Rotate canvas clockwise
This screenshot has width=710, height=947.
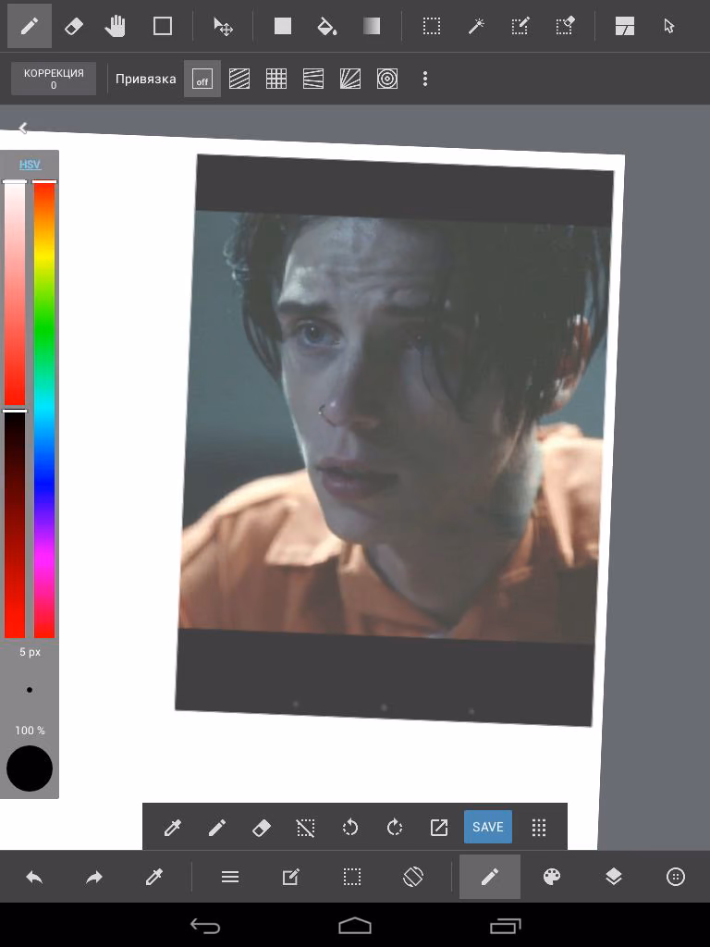tap(394, 827)
